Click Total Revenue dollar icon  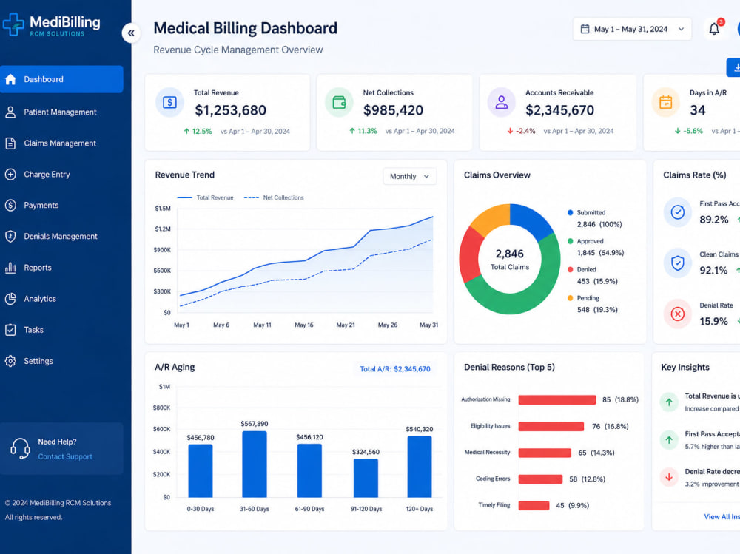tap(169, 102)
